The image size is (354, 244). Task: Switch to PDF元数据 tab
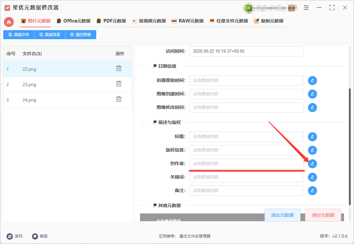coord(111,21)
